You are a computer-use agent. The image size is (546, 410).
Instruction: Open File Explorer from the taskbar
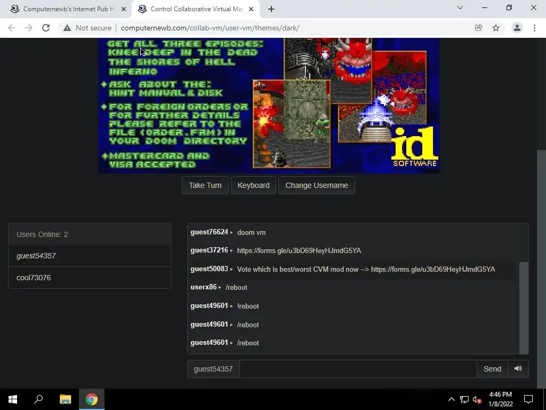coord(65,399)
